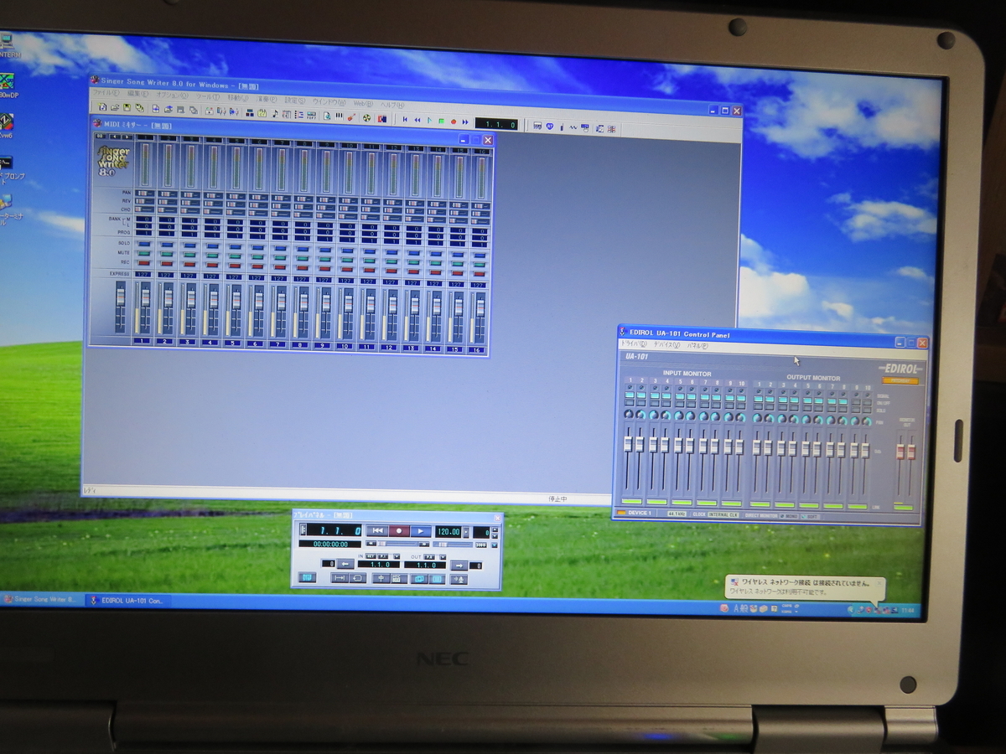Toggle SOLO on MIDI mixer track 1
The width and height of the screenshot is (1006, 754).
click(143, 243)
